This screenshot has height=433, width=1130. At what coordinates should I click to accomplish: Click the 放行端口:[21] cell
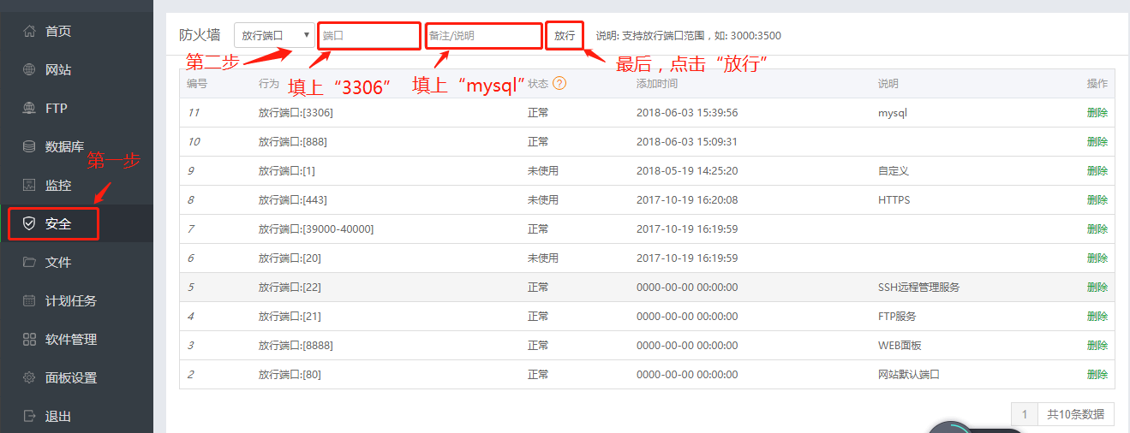coord(290,316)
